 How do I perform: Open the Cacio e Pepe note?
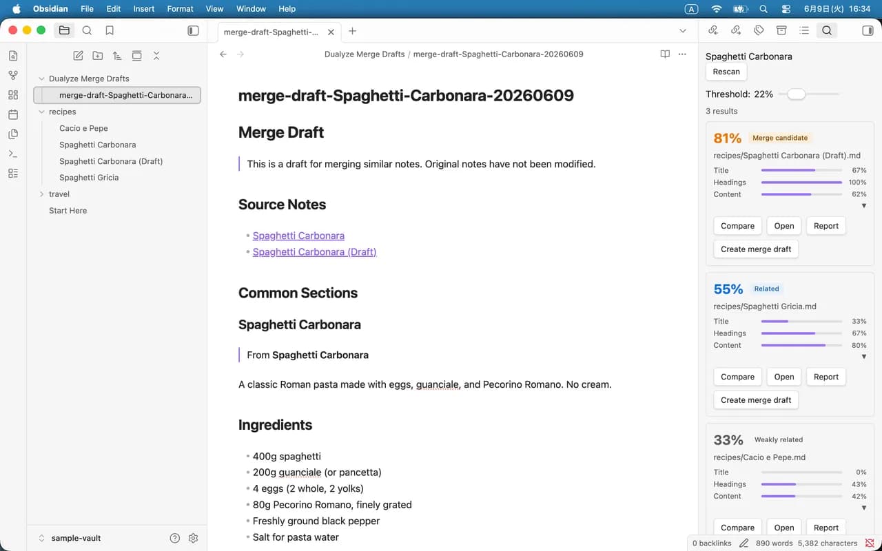point(83,128)
